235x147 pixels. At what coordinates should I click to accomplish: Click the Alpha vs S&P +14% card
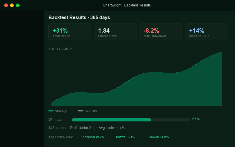(x=207, y=32)
